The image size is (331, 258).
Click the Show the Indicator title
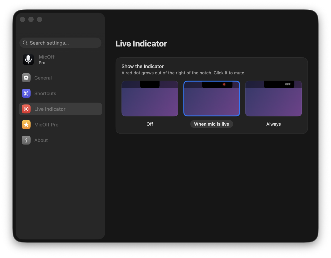(143, 66)
